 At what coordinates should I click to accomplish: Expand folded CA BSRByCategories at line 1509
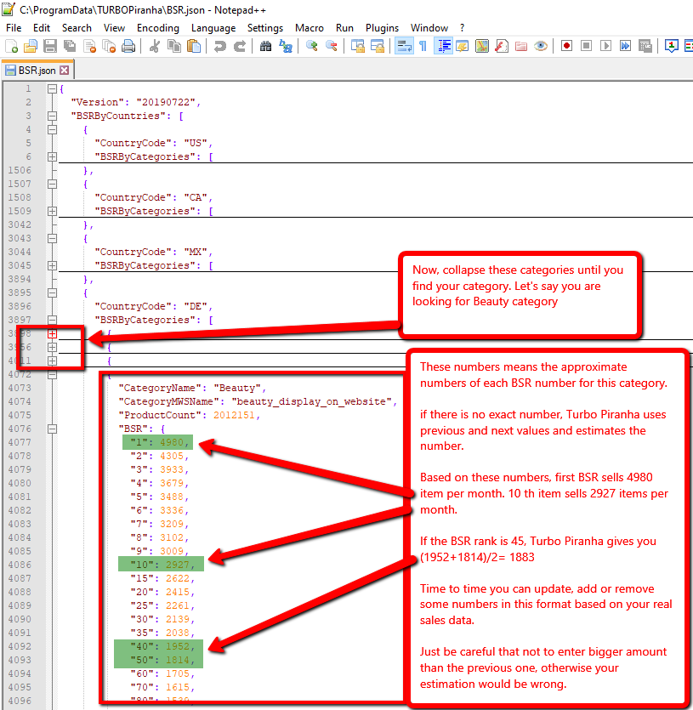[x=52, y=211]
